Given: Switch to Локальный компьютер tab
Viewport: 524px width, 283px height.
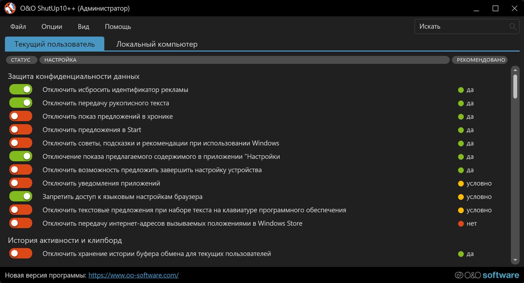Looking at the screenshot, I should coord(157,44).
